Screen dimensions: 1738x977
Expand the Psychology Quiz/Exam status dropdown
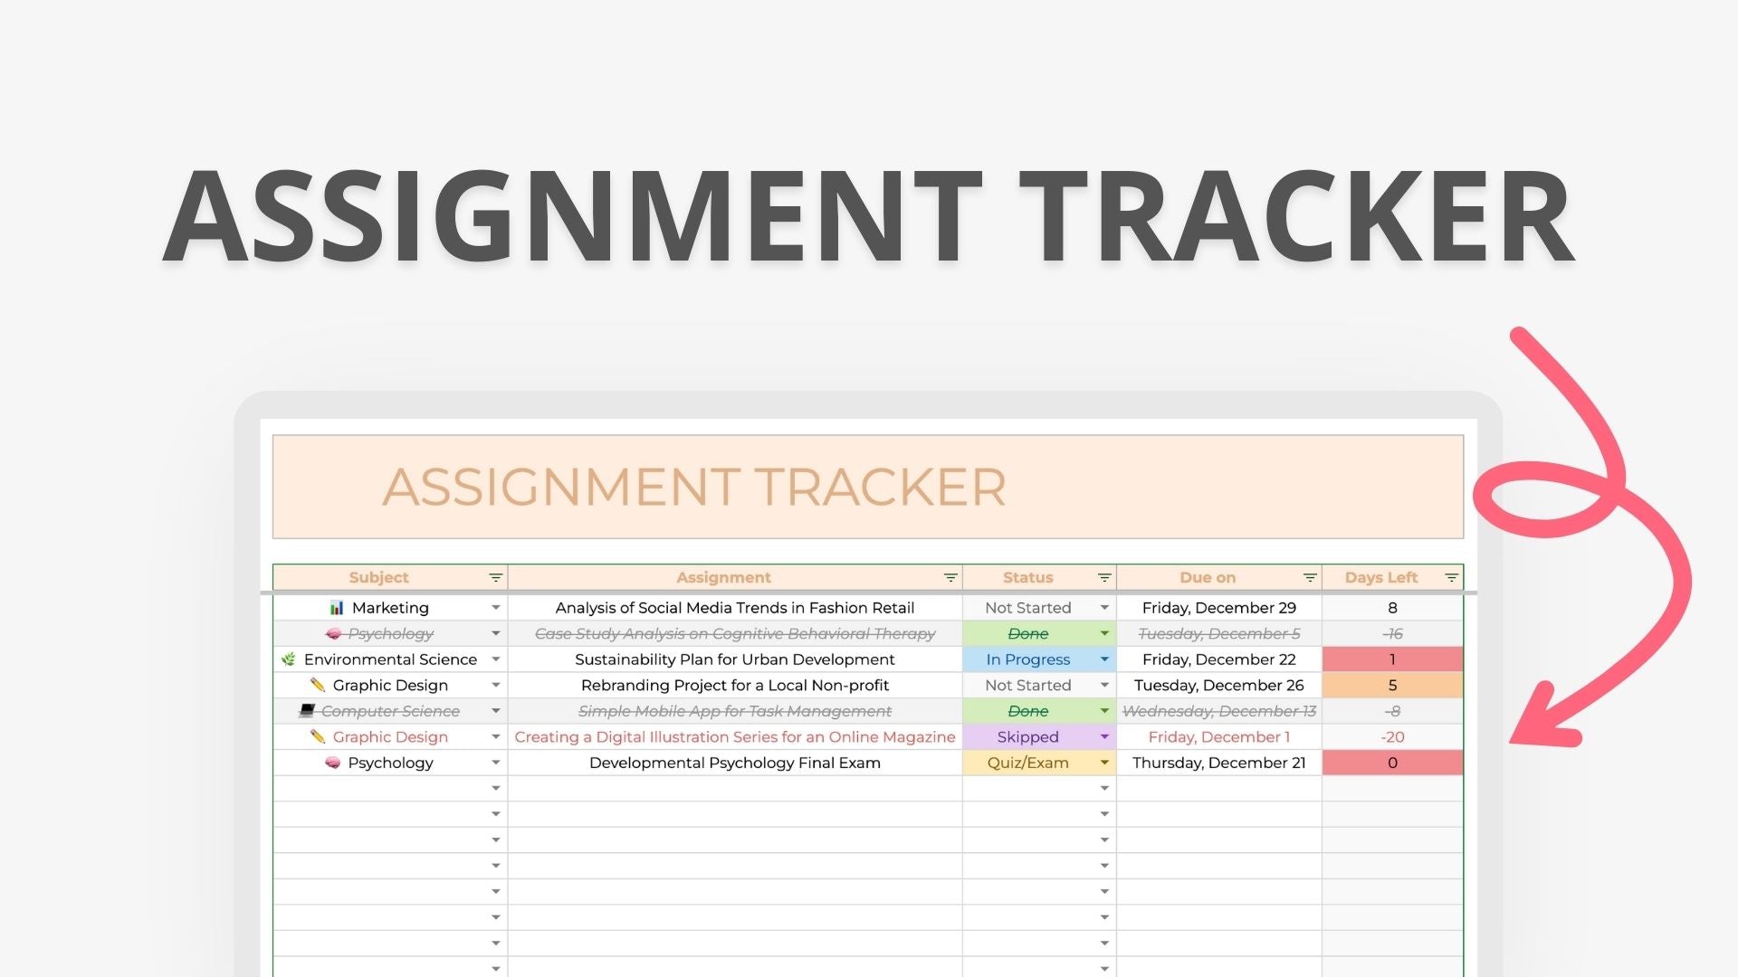pos(1102,761)
